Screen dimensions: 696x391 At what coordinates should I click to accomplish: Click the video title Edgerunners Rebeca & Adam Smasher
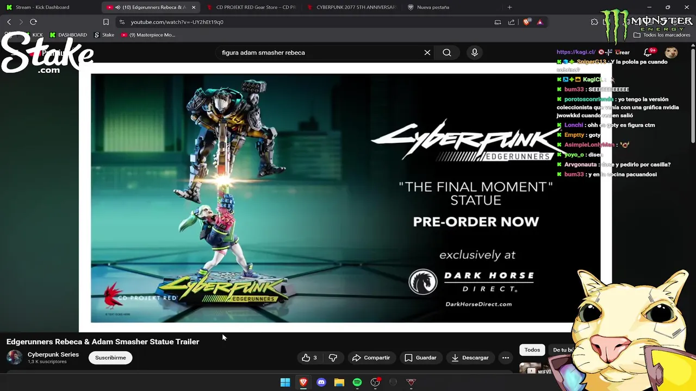103,342
